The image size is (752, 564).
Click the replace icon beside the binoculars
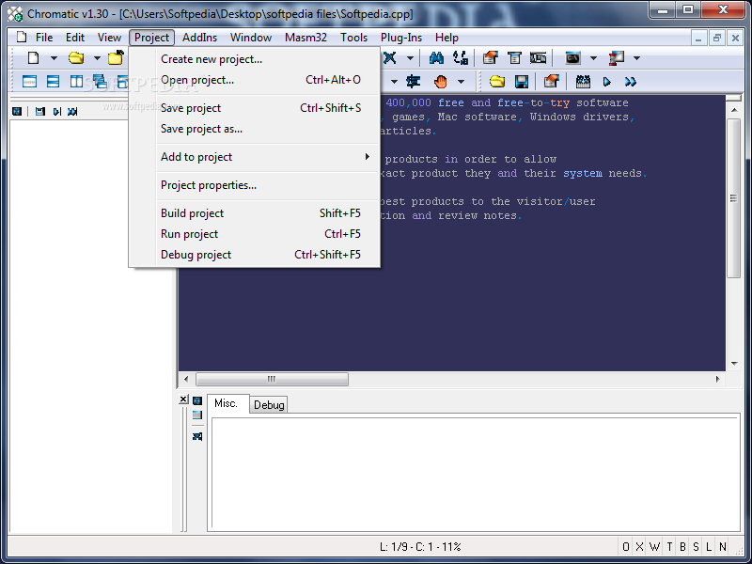[x=461, y=58]
